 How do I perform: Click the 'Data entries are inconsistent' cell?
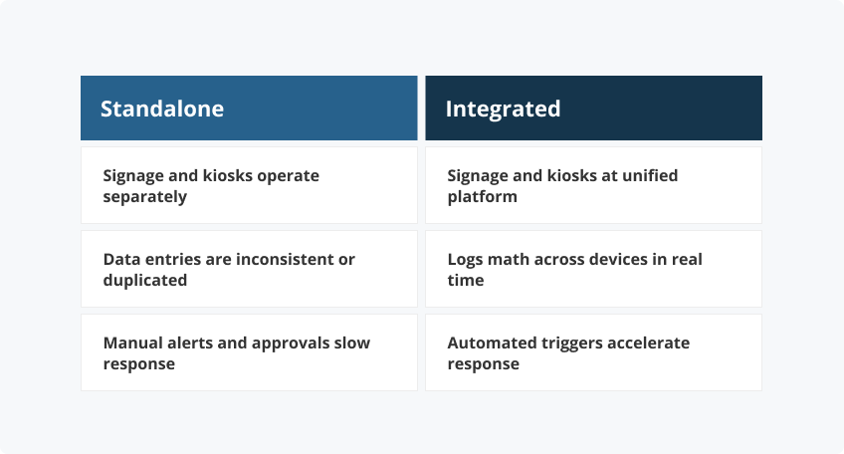249,269
